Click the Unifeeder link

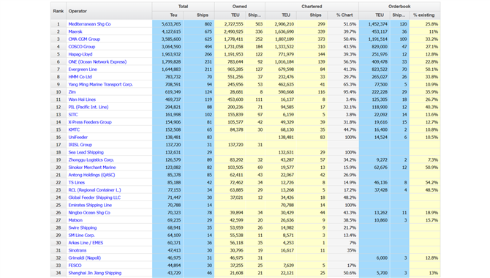[x=78, y=137]
